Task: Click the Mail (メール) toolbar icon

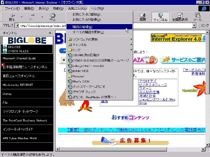Action: [x=197, y=17]
